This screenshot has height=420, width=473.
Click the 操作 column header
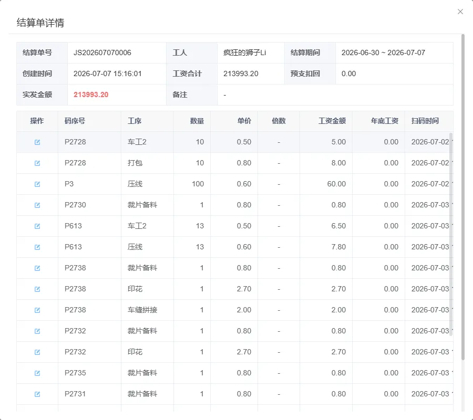[x=37, y=121]
